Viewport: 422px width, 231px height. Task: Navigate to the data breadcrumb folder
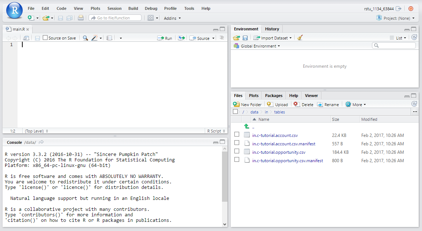click(x=254, y=112)
